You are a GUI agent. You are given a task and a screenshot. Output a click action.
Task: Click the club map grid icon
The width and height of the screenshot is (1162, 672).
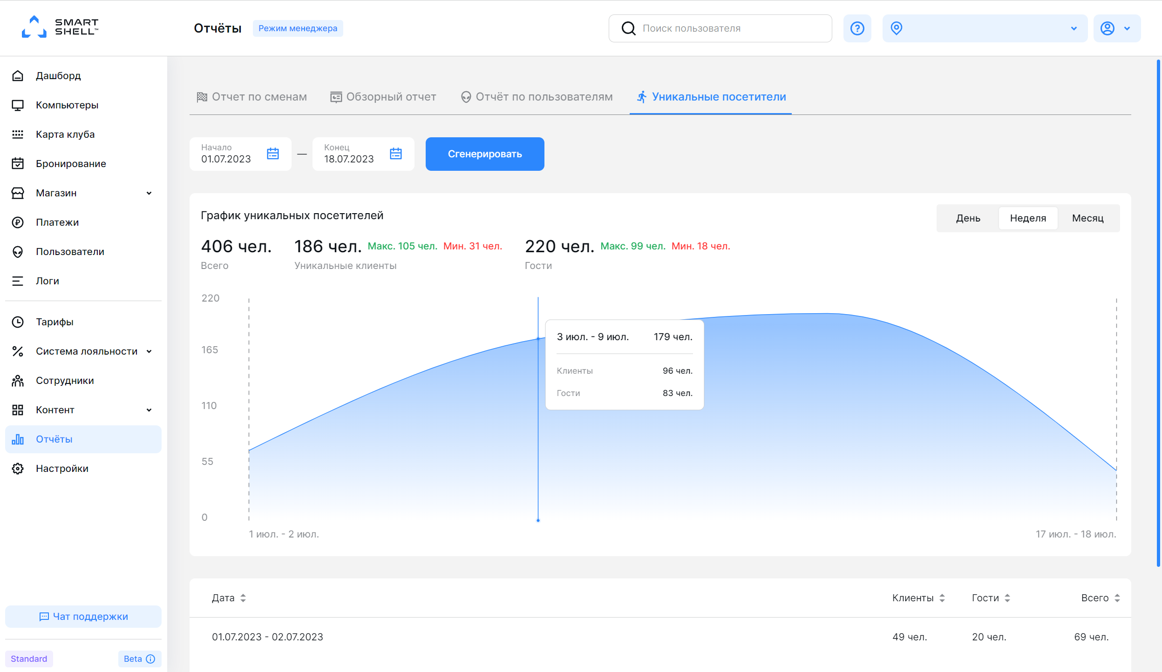coord(18,134)
